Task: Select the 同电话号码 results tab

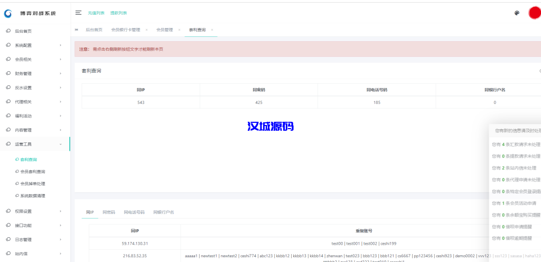Action: [134, 212]
